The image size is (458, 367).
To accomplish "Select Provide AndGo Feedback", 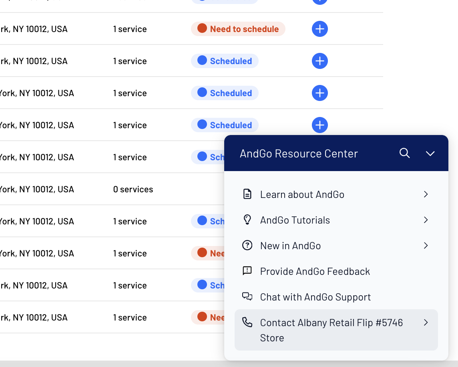I will [336, 271].
